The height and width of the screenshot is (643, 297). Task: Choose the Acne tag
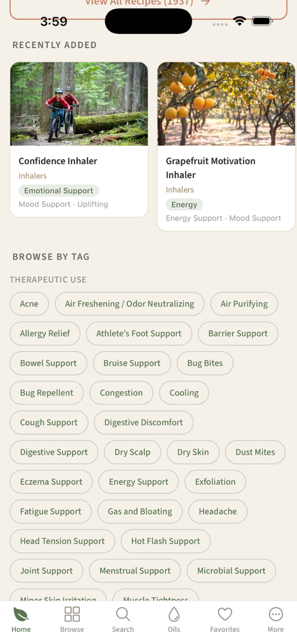(29, 304)
